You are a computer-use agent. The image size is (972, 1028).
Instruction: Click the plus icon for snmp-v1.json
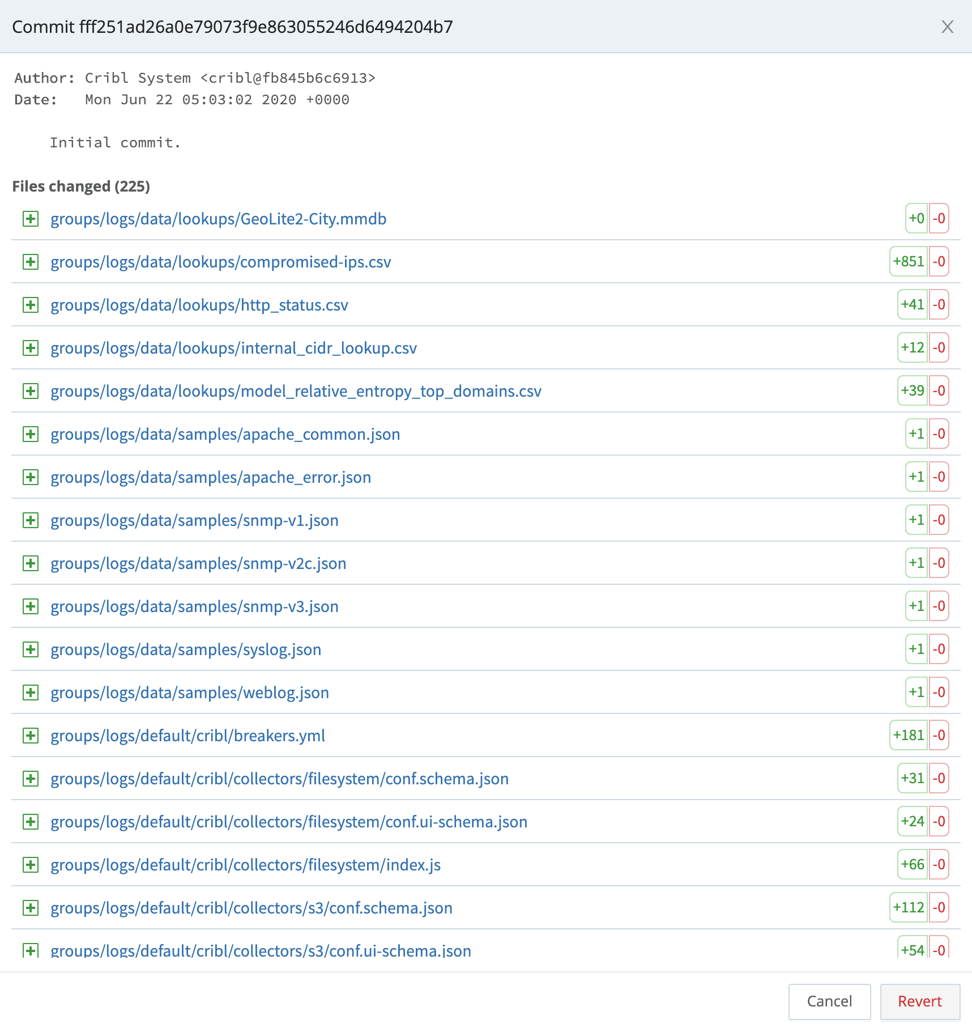[31, 520]
